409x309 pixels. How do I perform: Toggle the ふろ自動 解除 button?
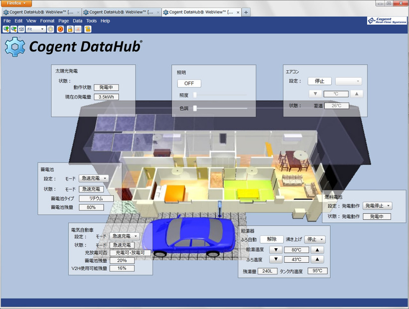pos(272,239)
